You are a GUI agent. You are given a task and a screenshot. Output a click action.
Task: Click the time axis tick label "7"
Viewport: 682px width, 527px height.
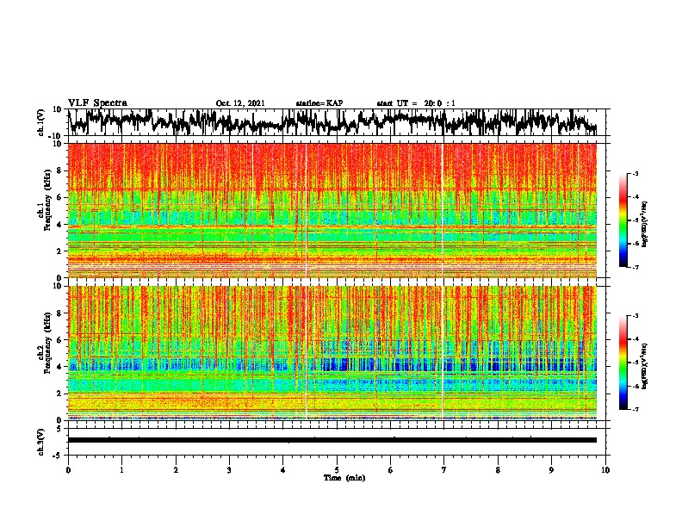point(444,470)
